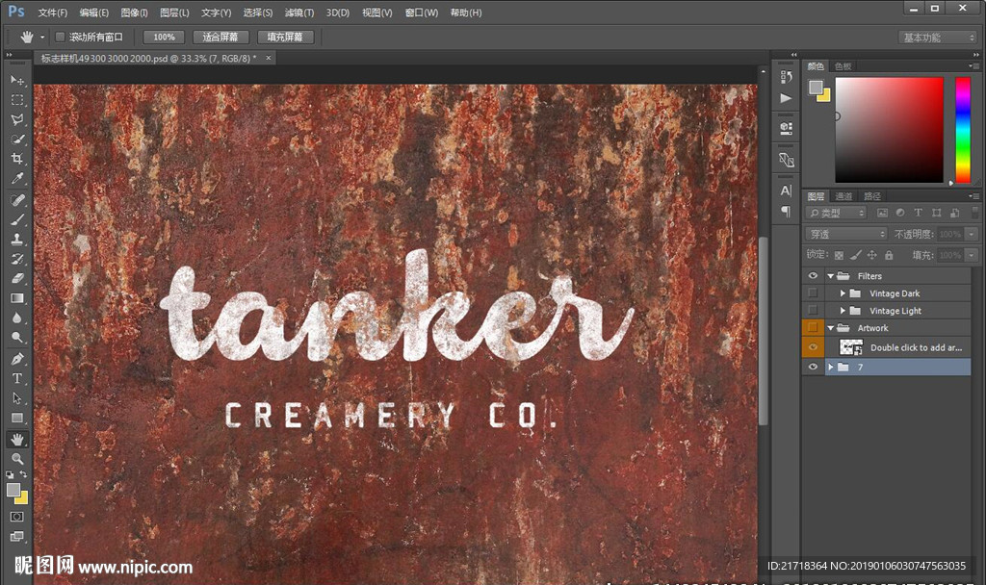Open the layer filter type dropdown
986x585 pixels.
pos(836,213)
